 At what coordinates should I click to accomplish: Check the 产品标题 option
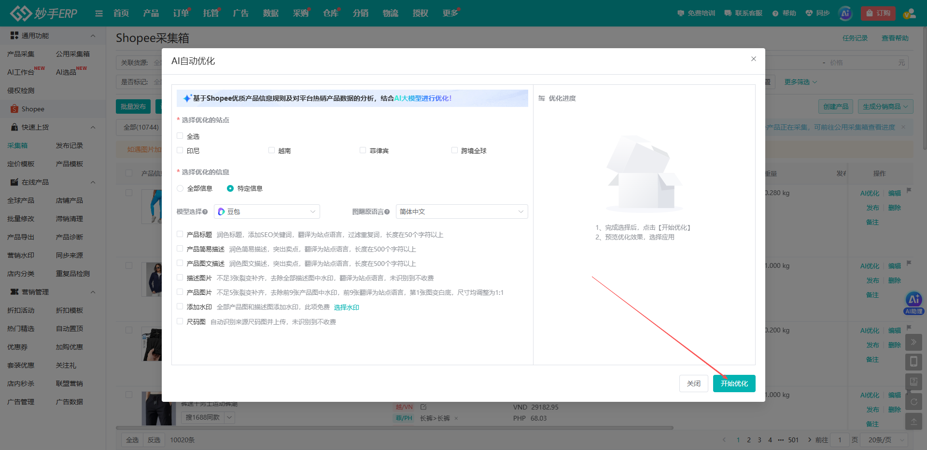[180, 234]
